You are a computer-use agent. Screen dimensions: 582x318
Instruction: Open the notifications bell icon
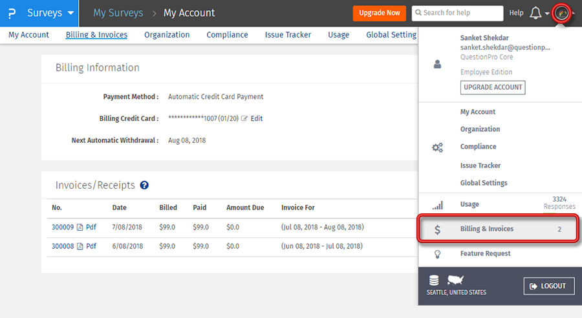[535, 13]
